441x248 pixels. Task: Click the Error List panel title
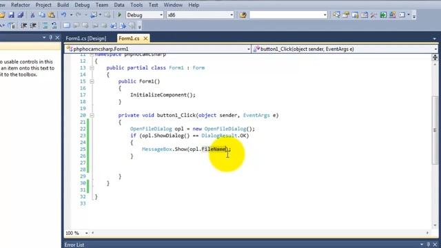pos(74,245)
